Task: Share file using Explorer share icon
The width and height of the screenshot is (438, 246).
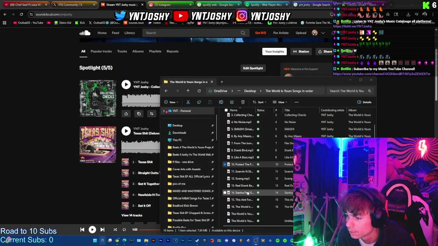Action: coord(232,102)
